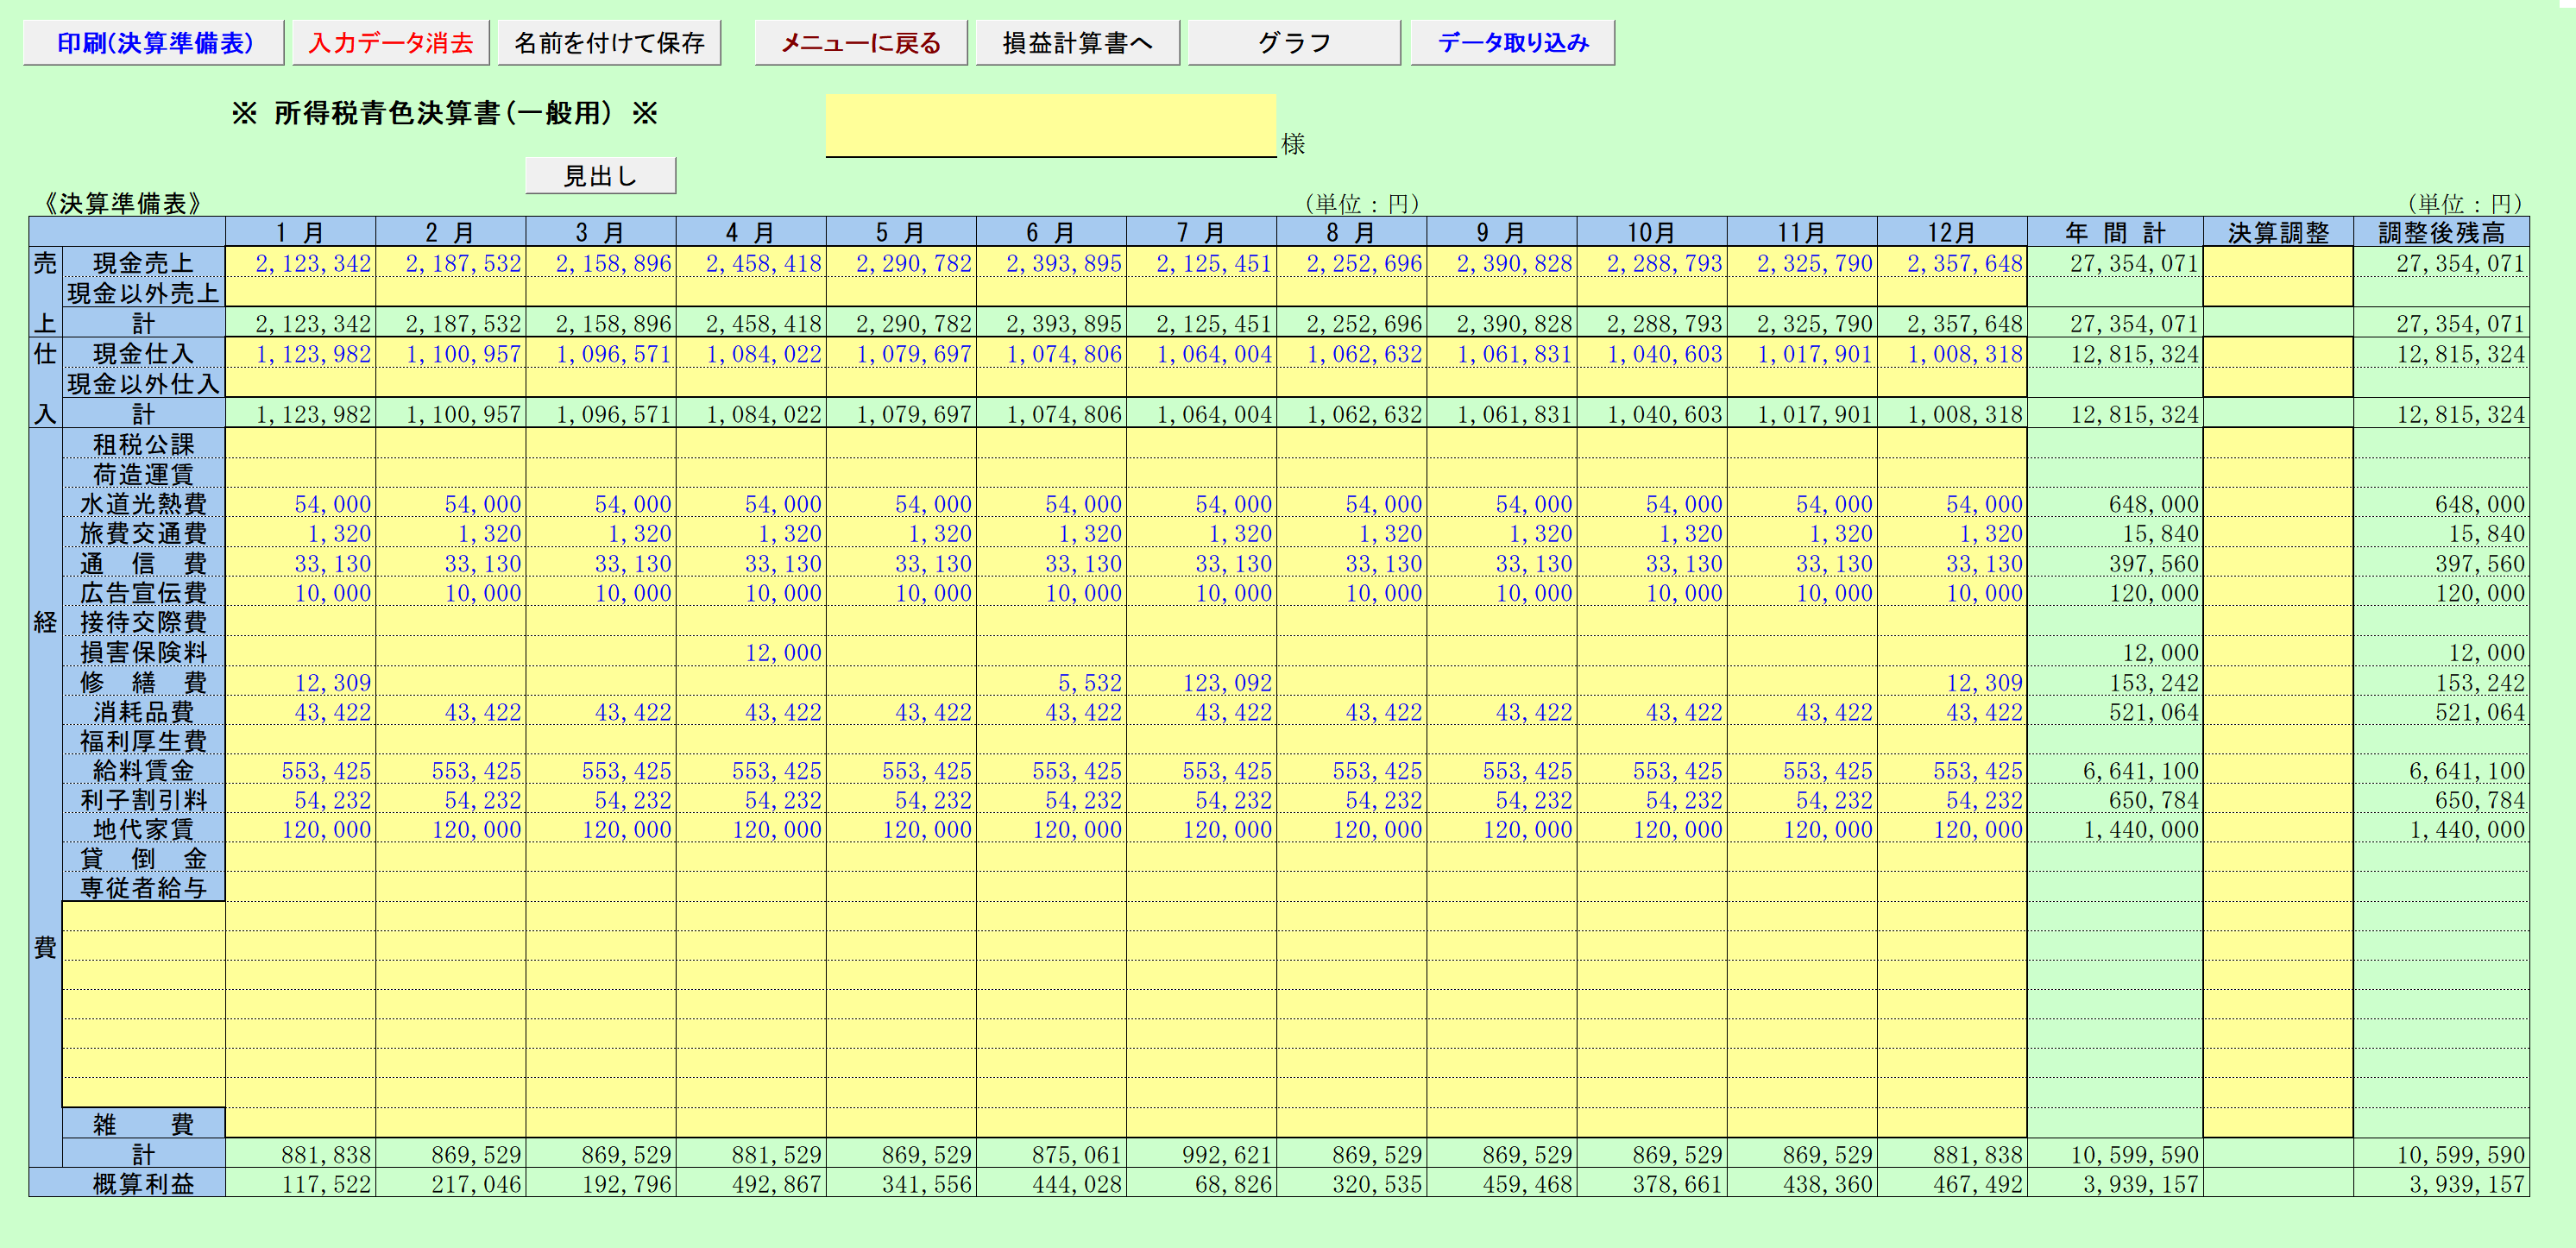Image resolution: width=2576 pixels, height=1248 pixels.
Task: Click the 租税公課 row label
Action: (144, 443)
